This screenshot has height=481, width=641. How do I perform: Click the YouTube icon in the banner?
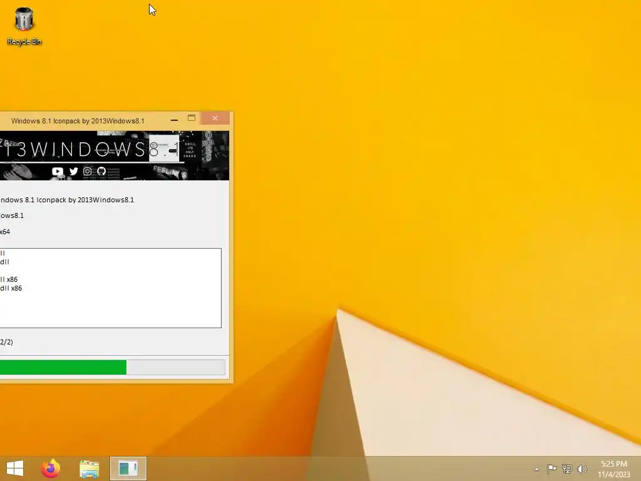pyautogui.click(x=58, y=172)
